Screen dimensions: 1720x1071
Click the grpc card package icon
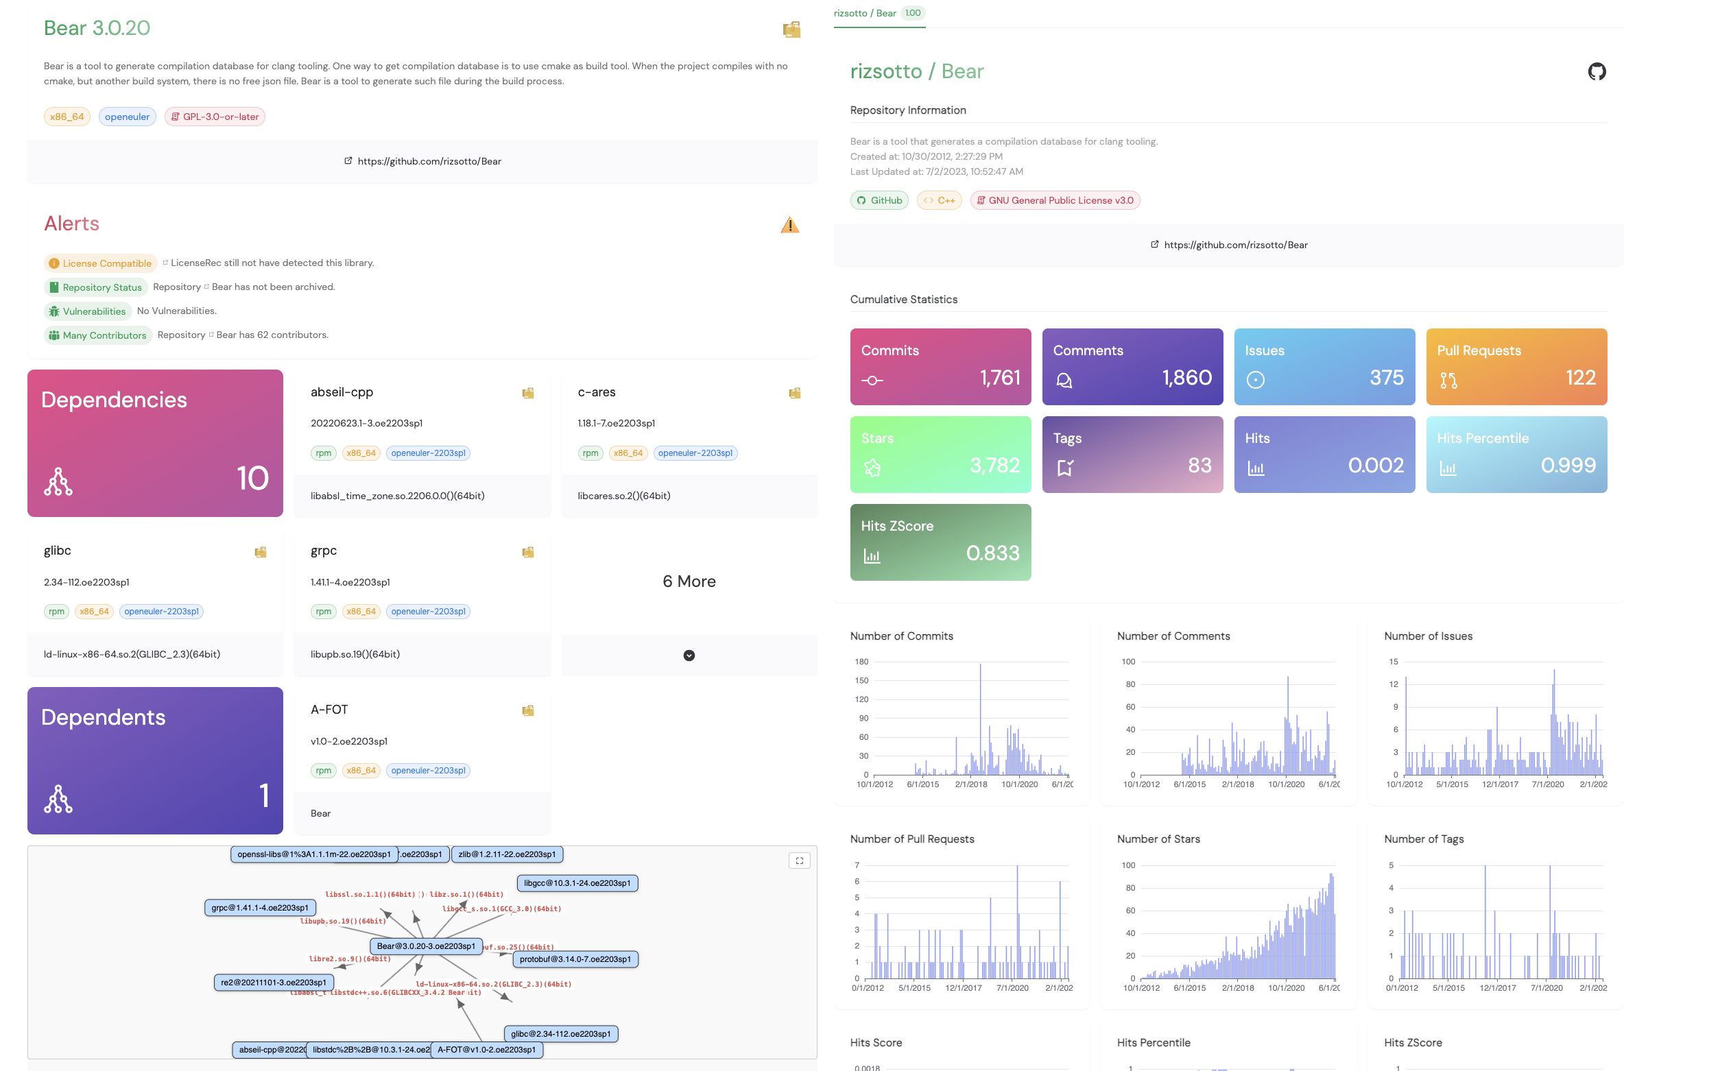click(x=528, y=552)
